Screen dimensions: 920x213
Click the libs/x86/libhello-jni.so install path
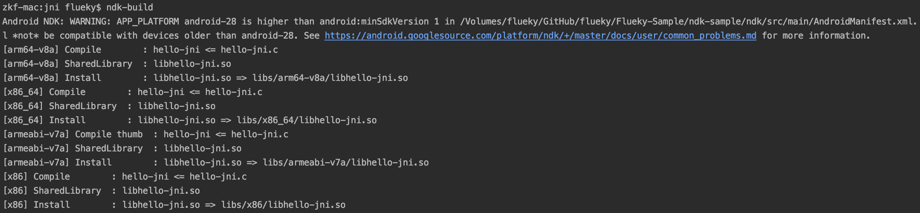tap(283, 205)
